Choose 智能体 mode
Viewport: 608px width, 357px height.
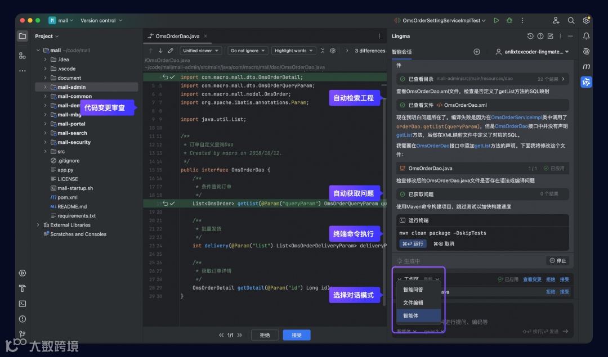pyautogui.click(x=419, y=315)
